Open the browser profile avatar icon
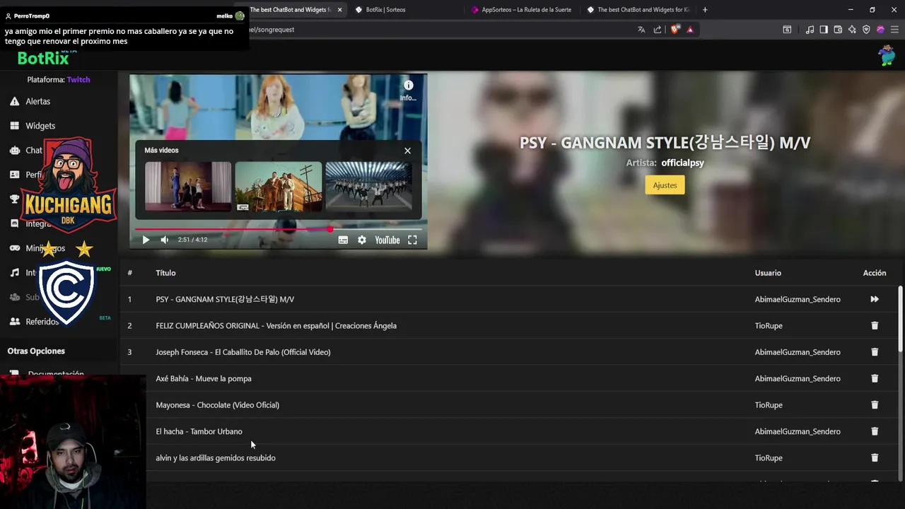This screenshot has height=509, width=905. 880,30
